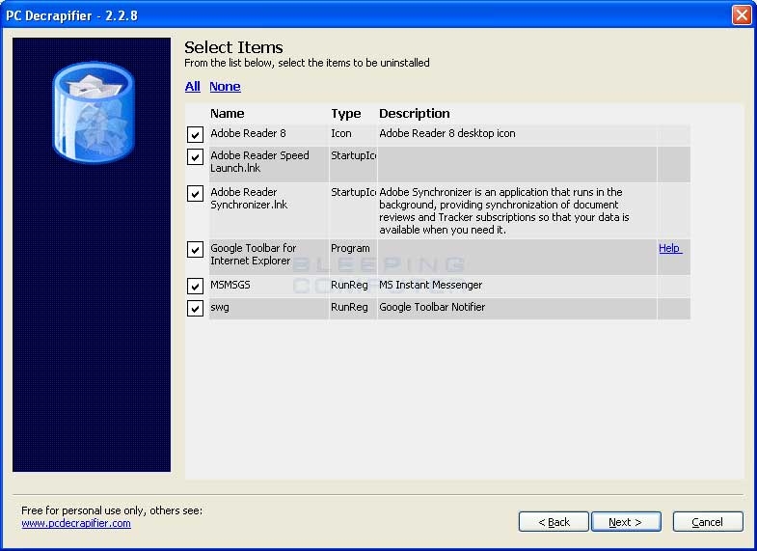Visit www.pcdecrapifier.com link
757x551 pixels.
(x=76, y=523)
